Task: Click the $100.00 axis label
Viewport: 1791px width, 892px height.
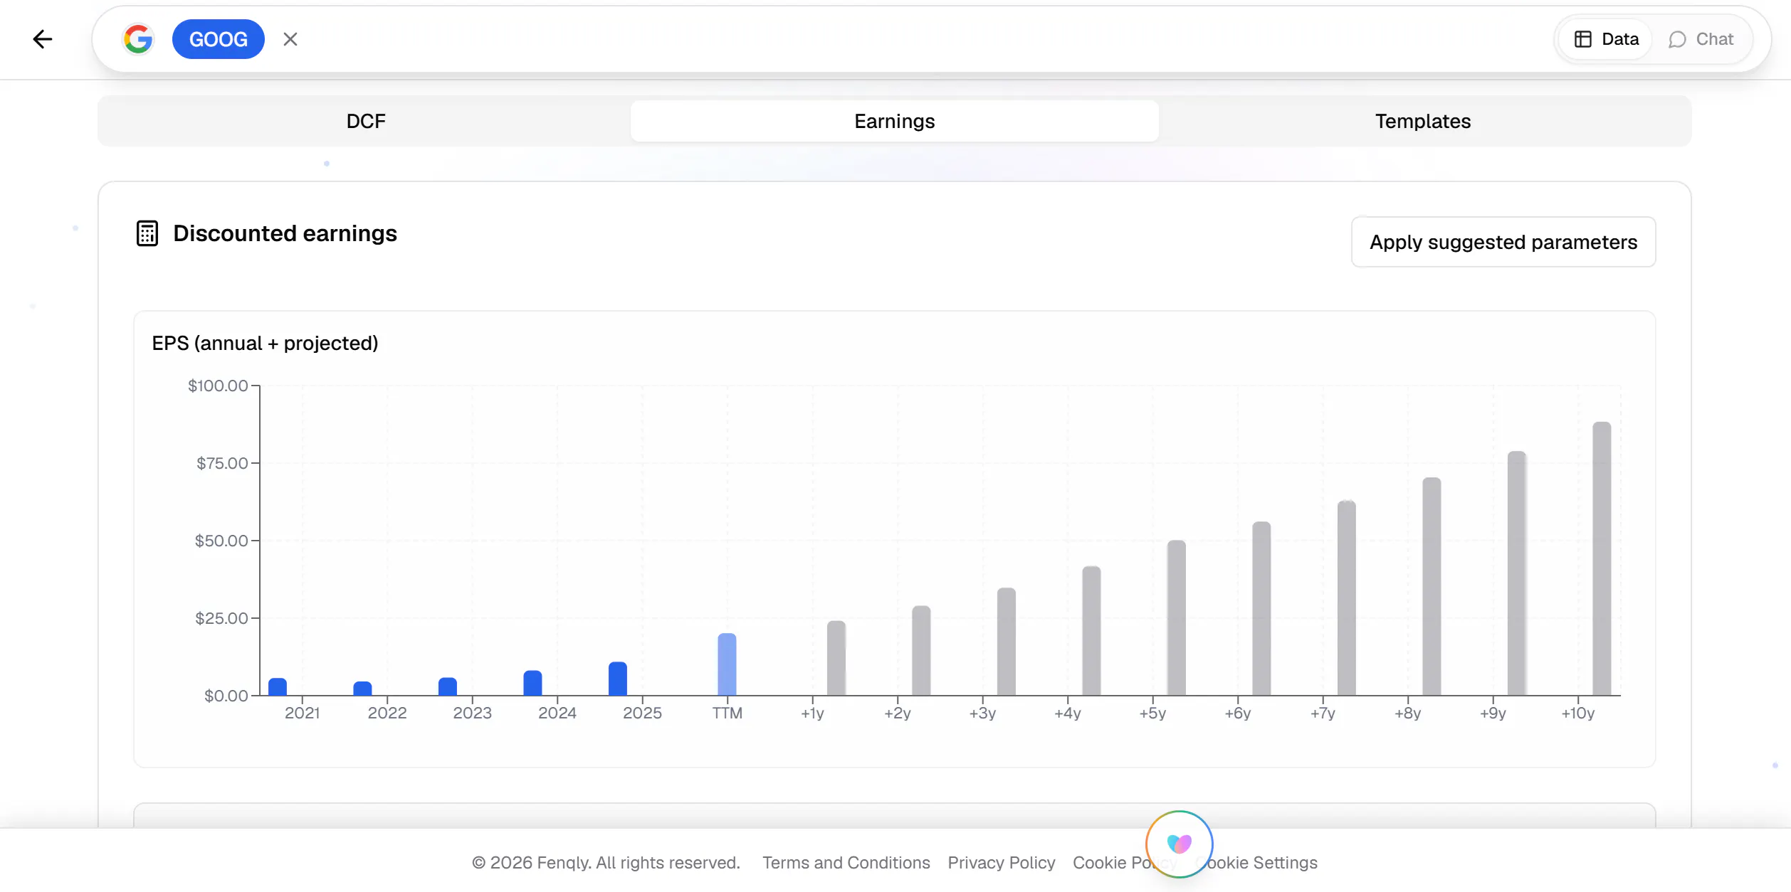Action: pyautogui.click(x=218, y=386)
